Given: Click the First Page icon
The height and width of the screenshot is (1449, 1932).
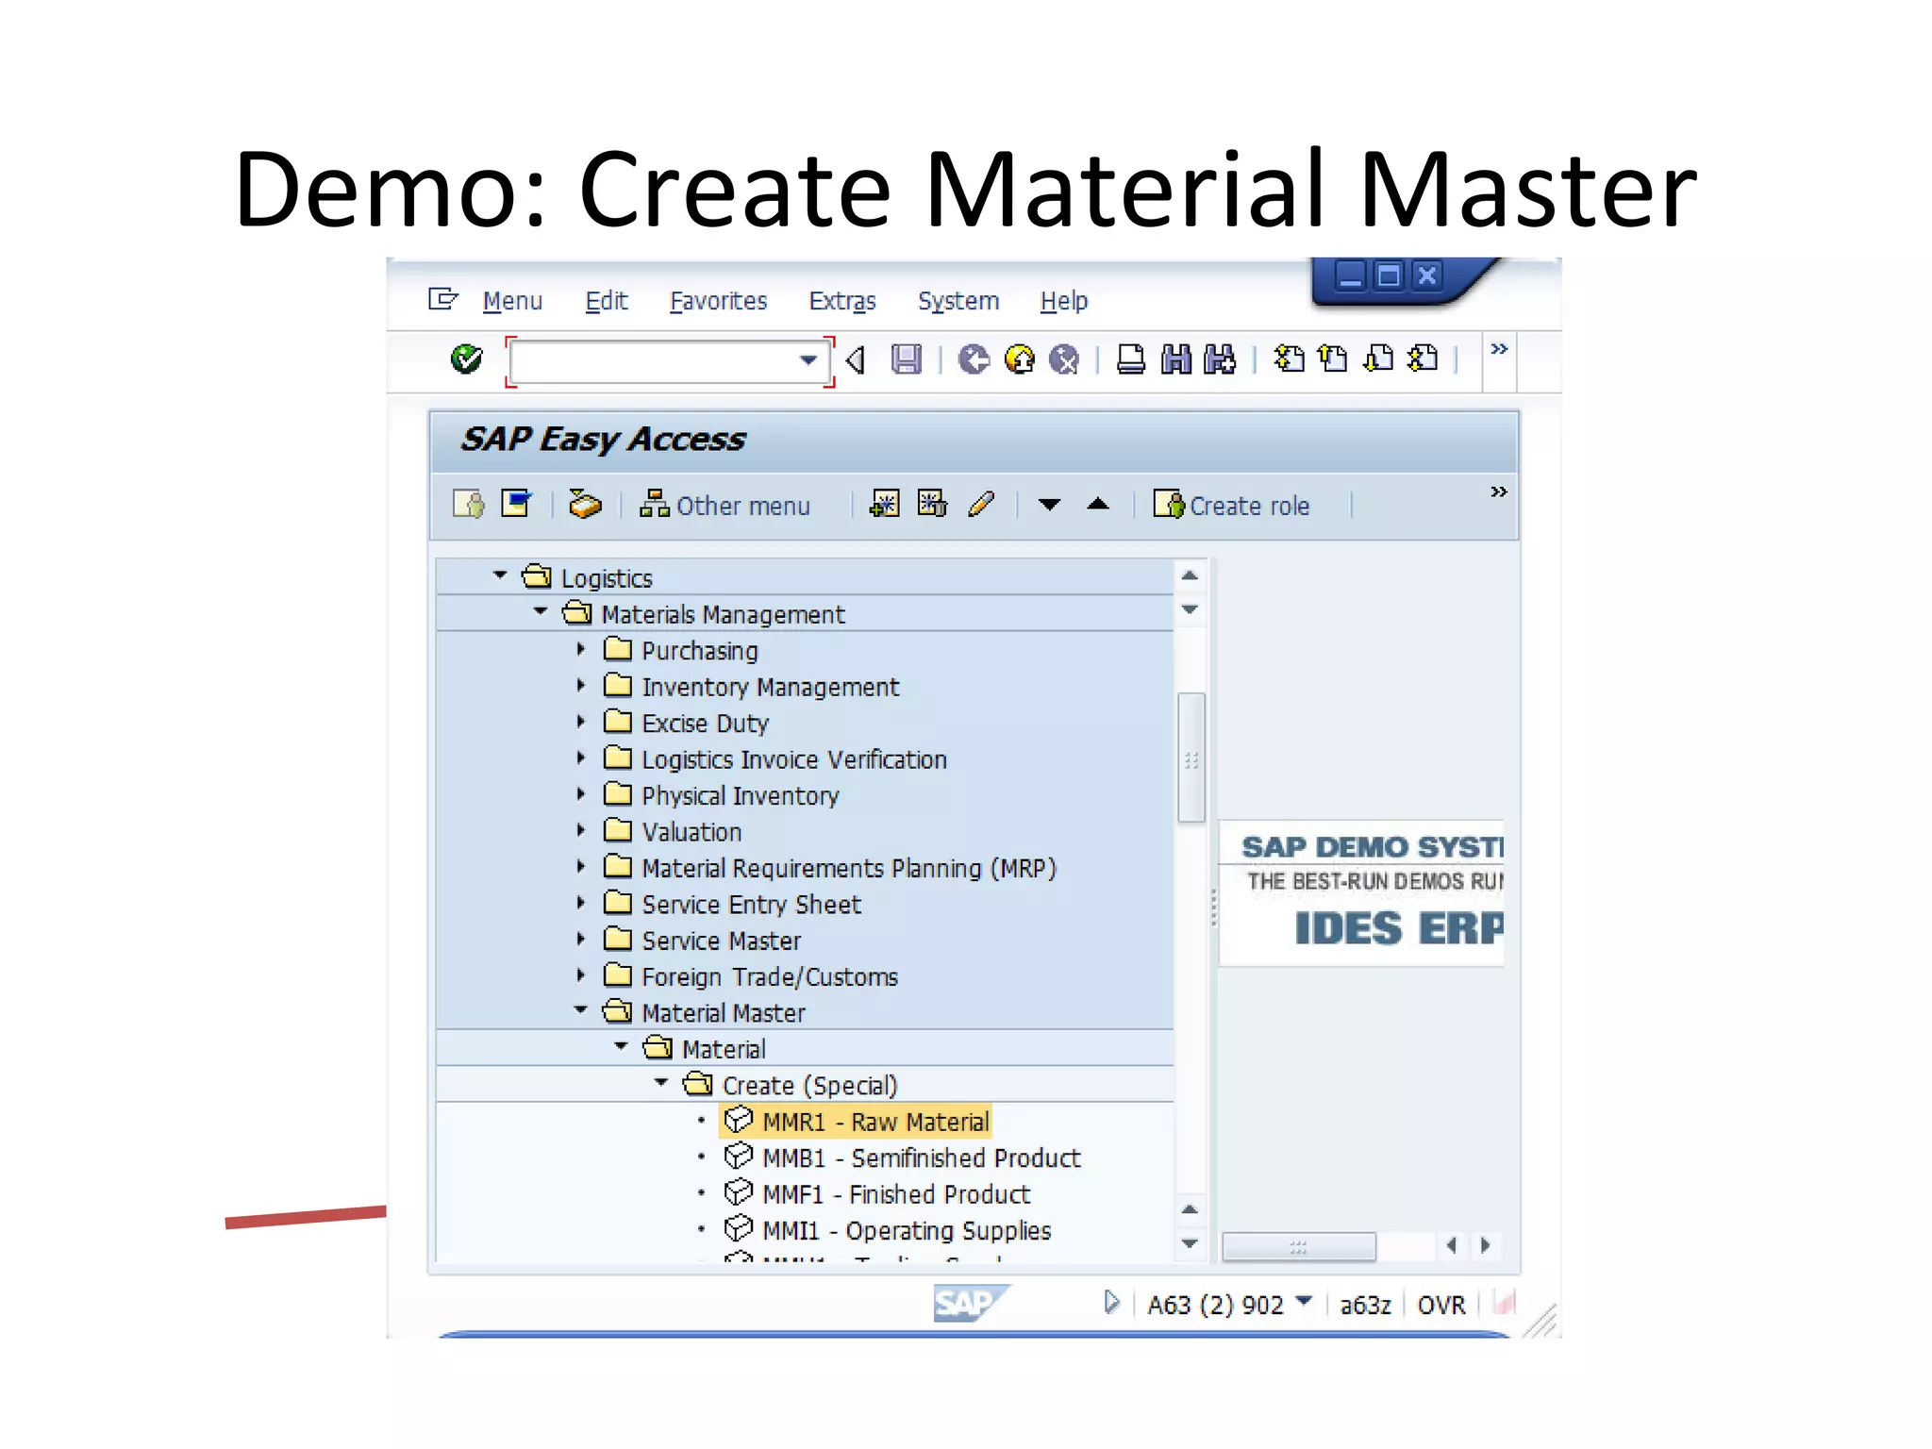Looking at the screenshot, I should [1289, 358].
